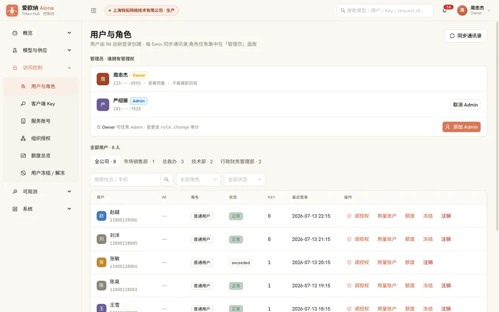
Task: Click the 用户与角色 person icon in the sidebar
Action: tap(23, 87)
